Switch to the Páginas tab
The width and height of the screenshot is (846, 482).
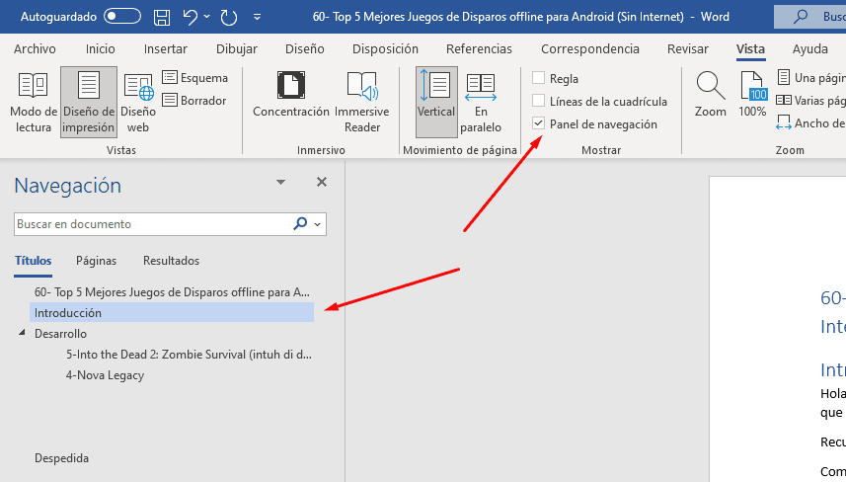coord(96,261)
